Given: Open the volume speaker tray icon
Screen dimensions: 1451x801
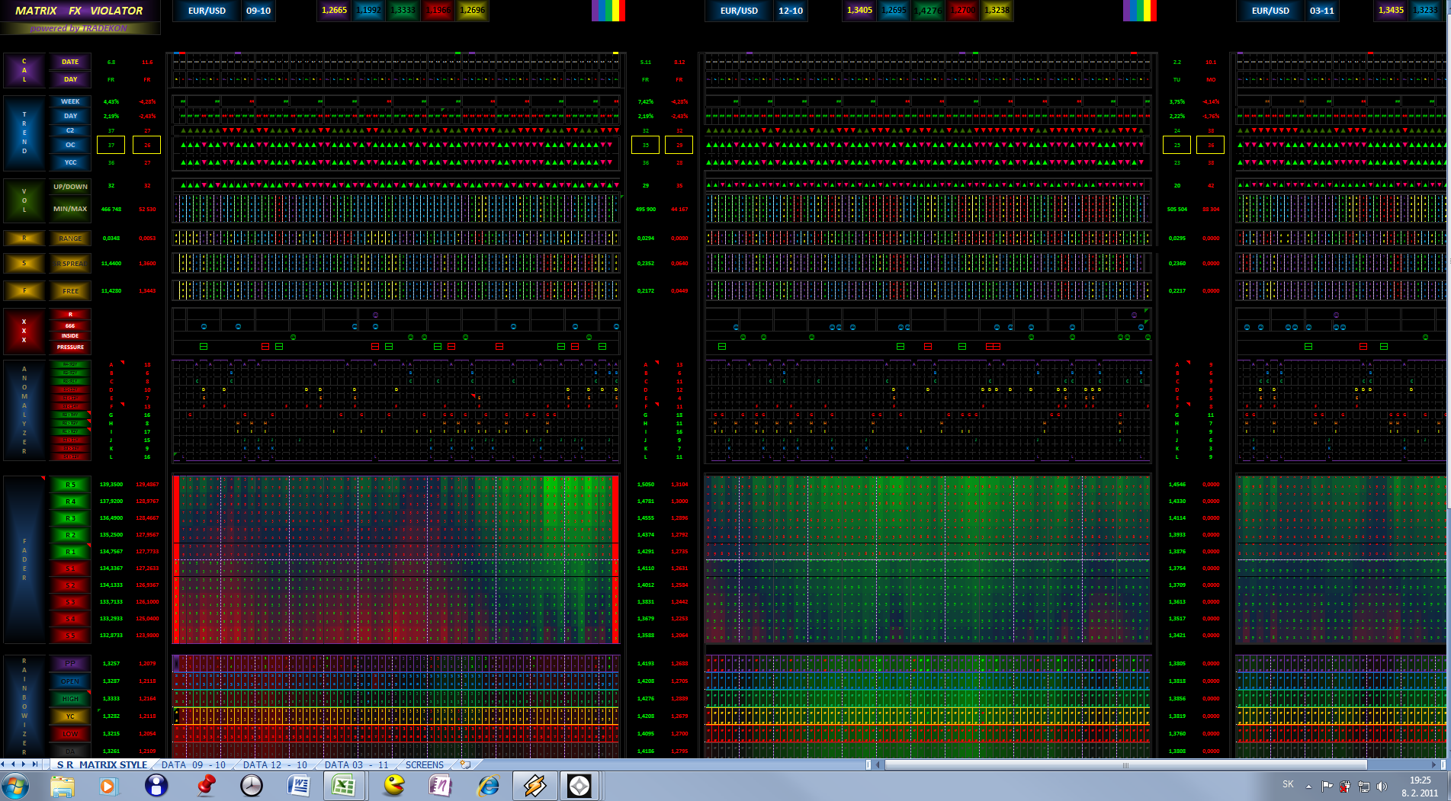Looking at the screenshot, I should 1382,786.
